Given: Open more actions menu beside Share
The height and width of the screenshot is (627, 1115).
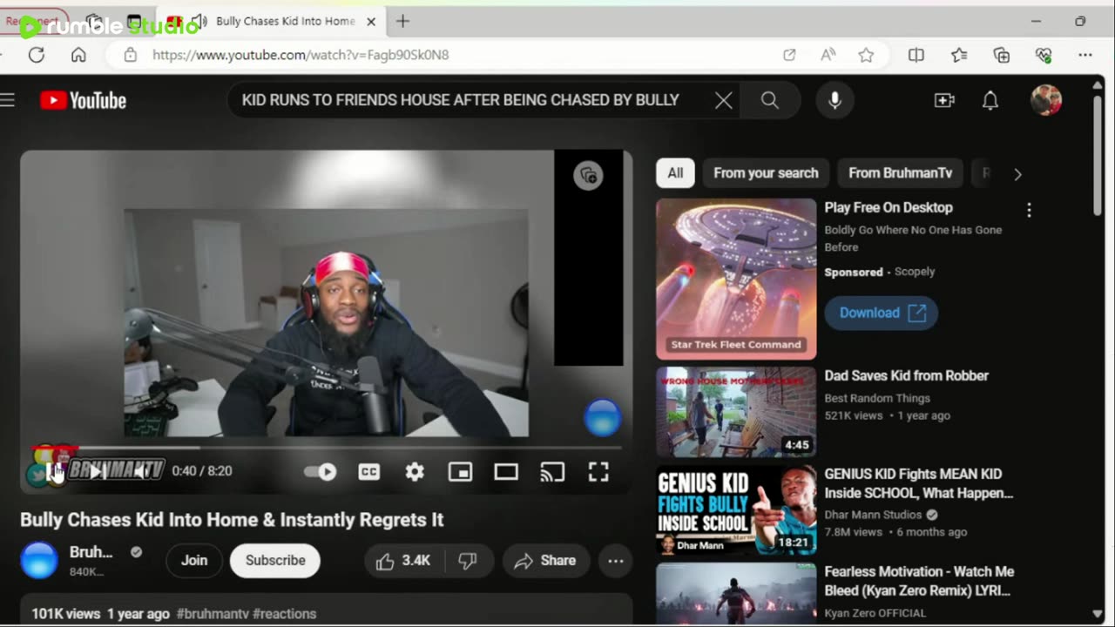Looking at the screenshot, I should pyautogui.click(x=615, y=561).
